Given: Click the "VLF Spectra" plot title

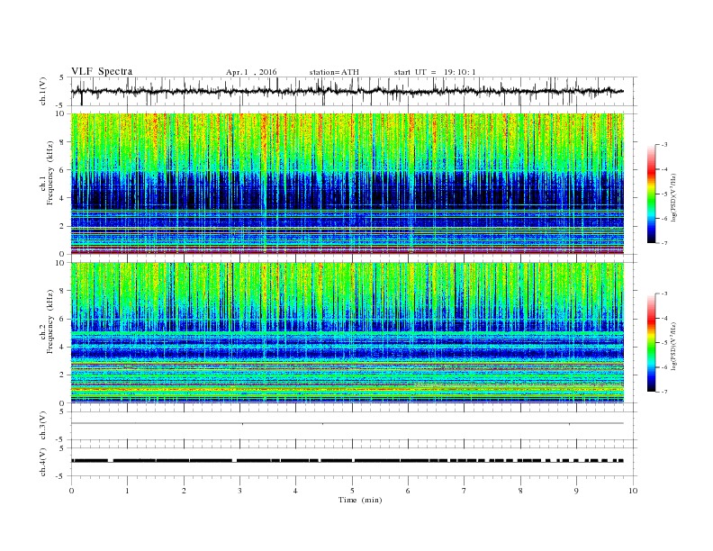Looking at the screenshot, I should 102,71.
